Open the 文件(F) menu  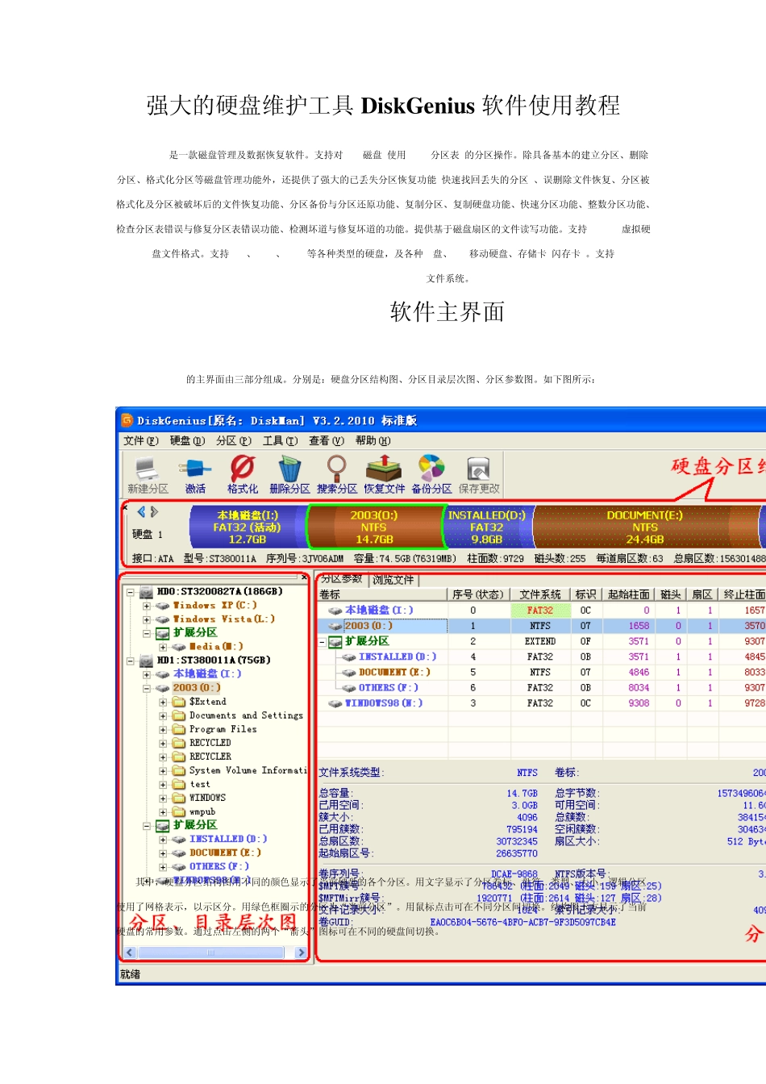(x=141, y=440)
